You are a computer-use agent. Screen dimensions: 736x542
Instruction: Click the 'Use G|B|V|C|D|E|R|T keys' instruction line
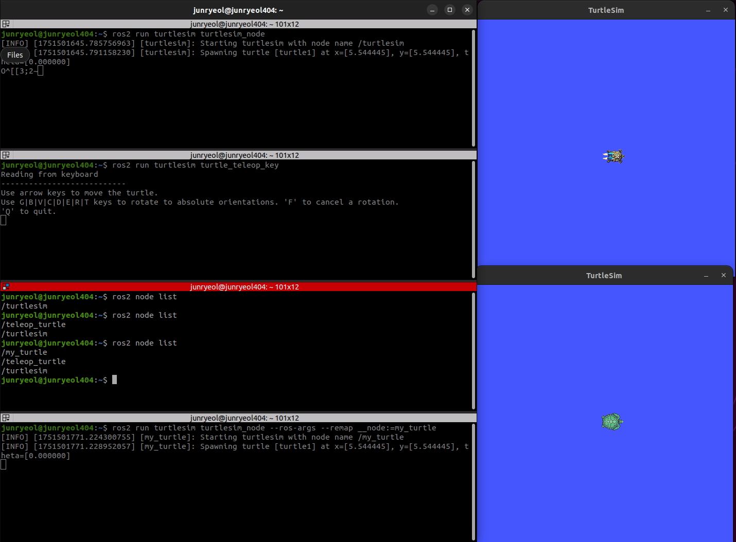[200, 202]
